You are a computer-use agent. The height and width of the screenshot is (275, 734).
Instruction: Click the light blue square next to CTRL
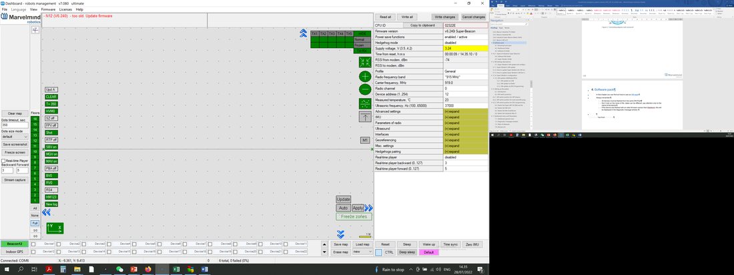click(x=378, y=252)
